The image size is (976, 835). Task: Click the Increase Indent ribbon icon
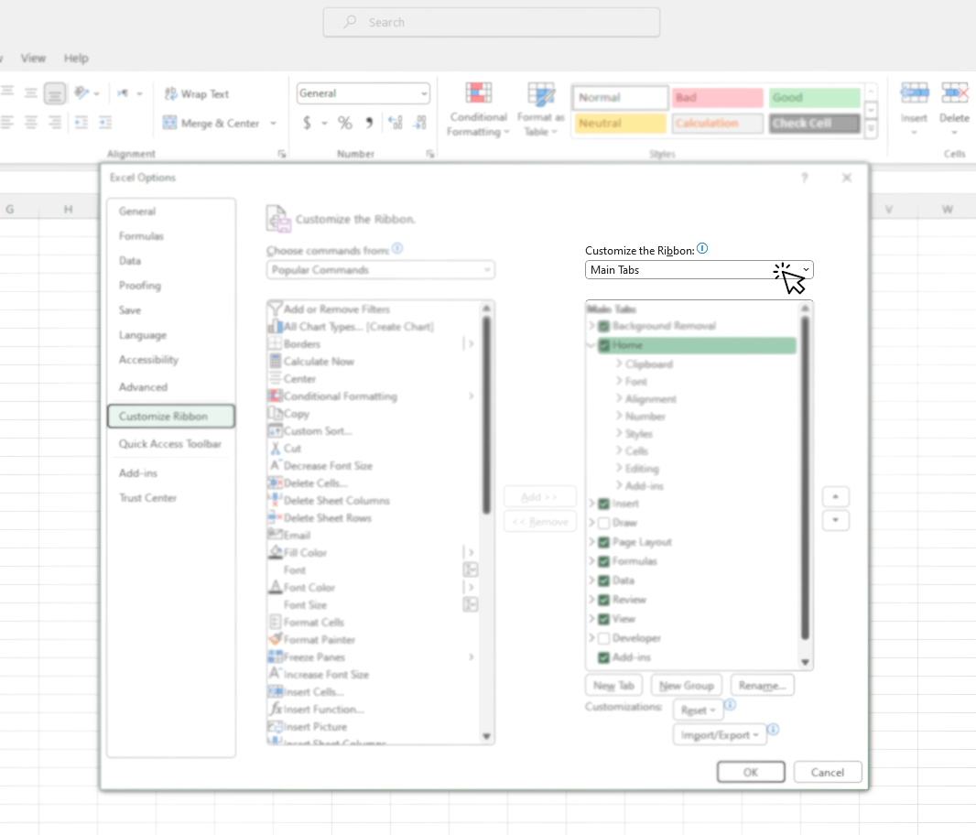click(105, 122)
